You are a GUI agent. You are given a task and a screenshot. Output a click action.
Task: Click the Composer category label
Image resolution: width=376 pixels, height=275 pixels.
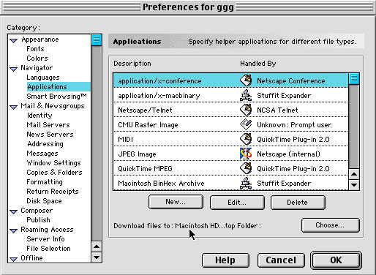pos(37,211)
